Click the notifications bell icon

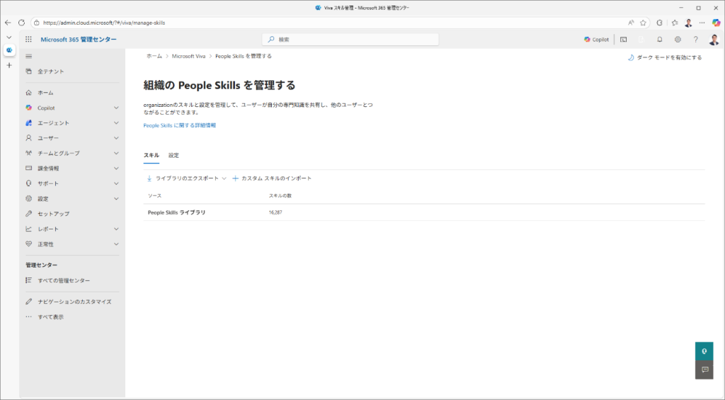660,40
